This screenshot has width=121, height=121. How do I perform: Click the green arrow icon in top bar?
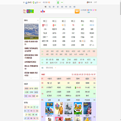point(58,2)
